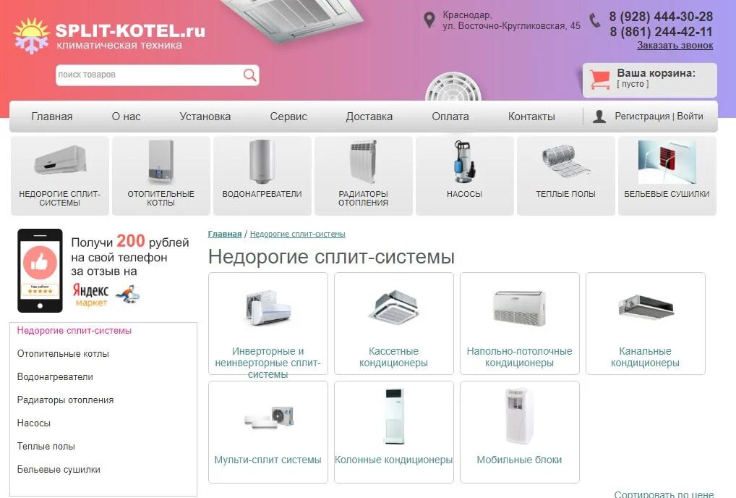Open the Насосы pump category tile

coord(464,176)
